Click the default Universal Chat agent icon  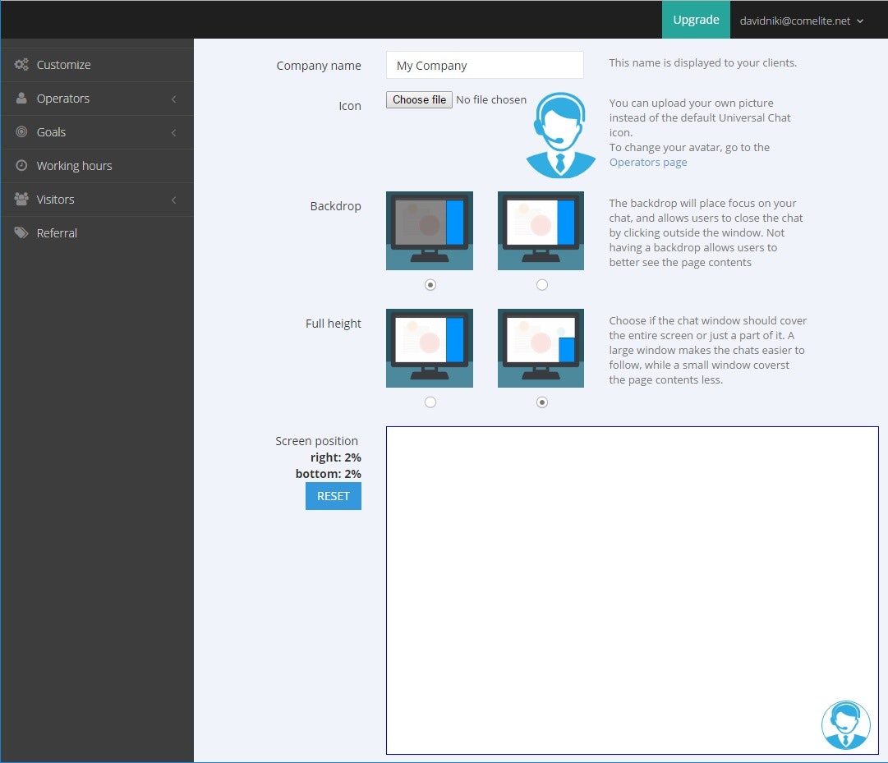point(560,134)
